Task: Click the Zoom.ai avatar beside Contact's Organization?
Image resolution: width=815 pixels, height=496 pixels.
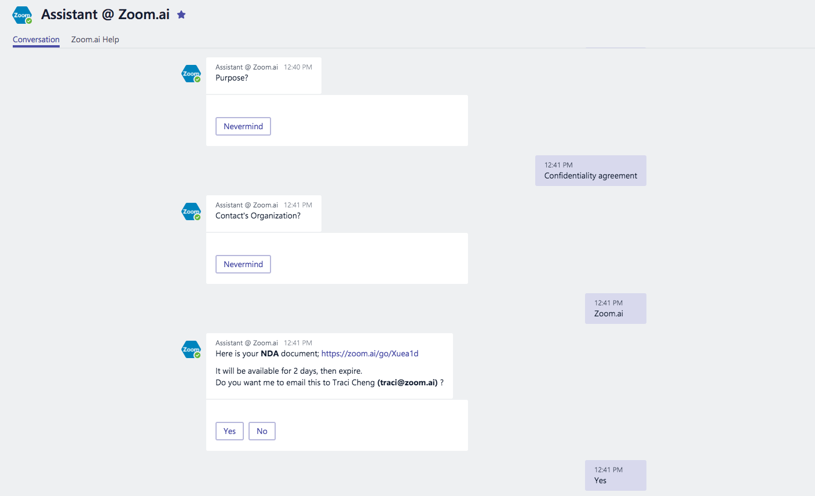Action: click(x=191, y=211)
